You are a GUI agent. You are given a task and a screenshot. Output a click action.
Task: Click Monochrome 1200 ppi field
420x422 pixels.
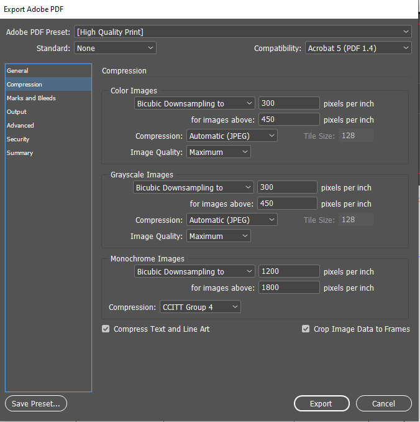(x=289, y=271)
